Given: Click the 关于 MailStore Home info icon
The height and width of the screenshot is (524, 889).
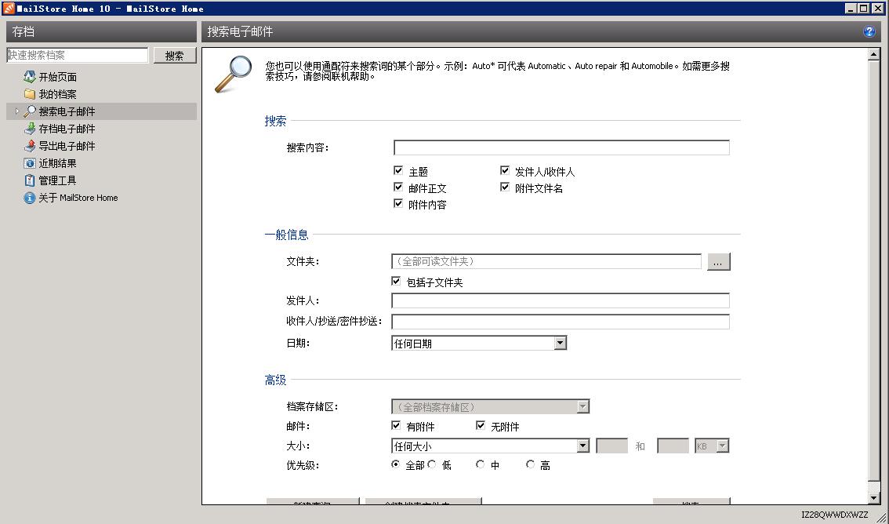Looking at the screenshot, I should (x=30, y=198).
